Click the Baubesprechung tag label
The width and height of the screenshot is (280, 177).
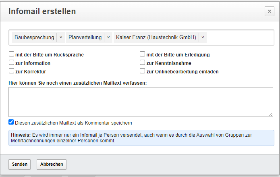(x=34, y=37)
